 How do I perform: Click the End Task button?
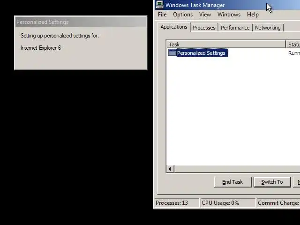[x=232, y=182]
